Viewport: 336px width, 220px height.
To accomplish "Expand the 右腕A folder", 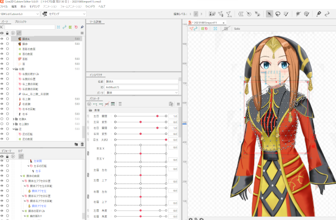I will click(x=13, y=119).
